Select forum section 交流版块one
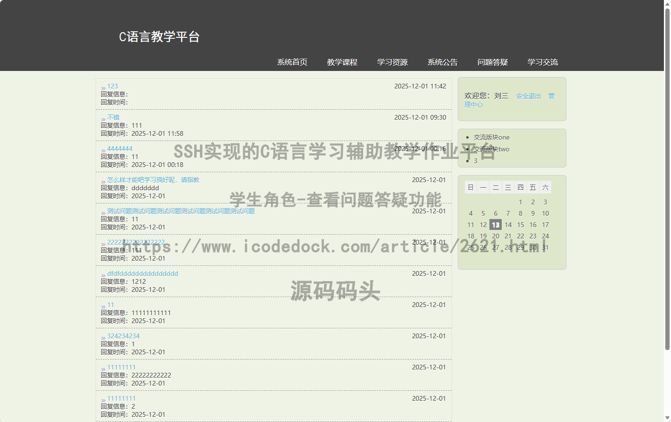Viewport: 671px width, 422px height. click(491, 137)
